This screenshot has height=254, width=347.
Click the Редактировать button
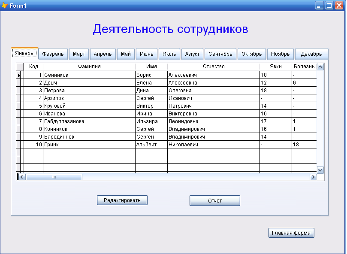(122, 200)
